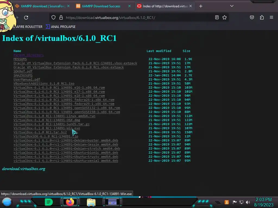Open the volume speaker tray icon
The height and width of the screenshot is (208, 278).
pos(248,202)
